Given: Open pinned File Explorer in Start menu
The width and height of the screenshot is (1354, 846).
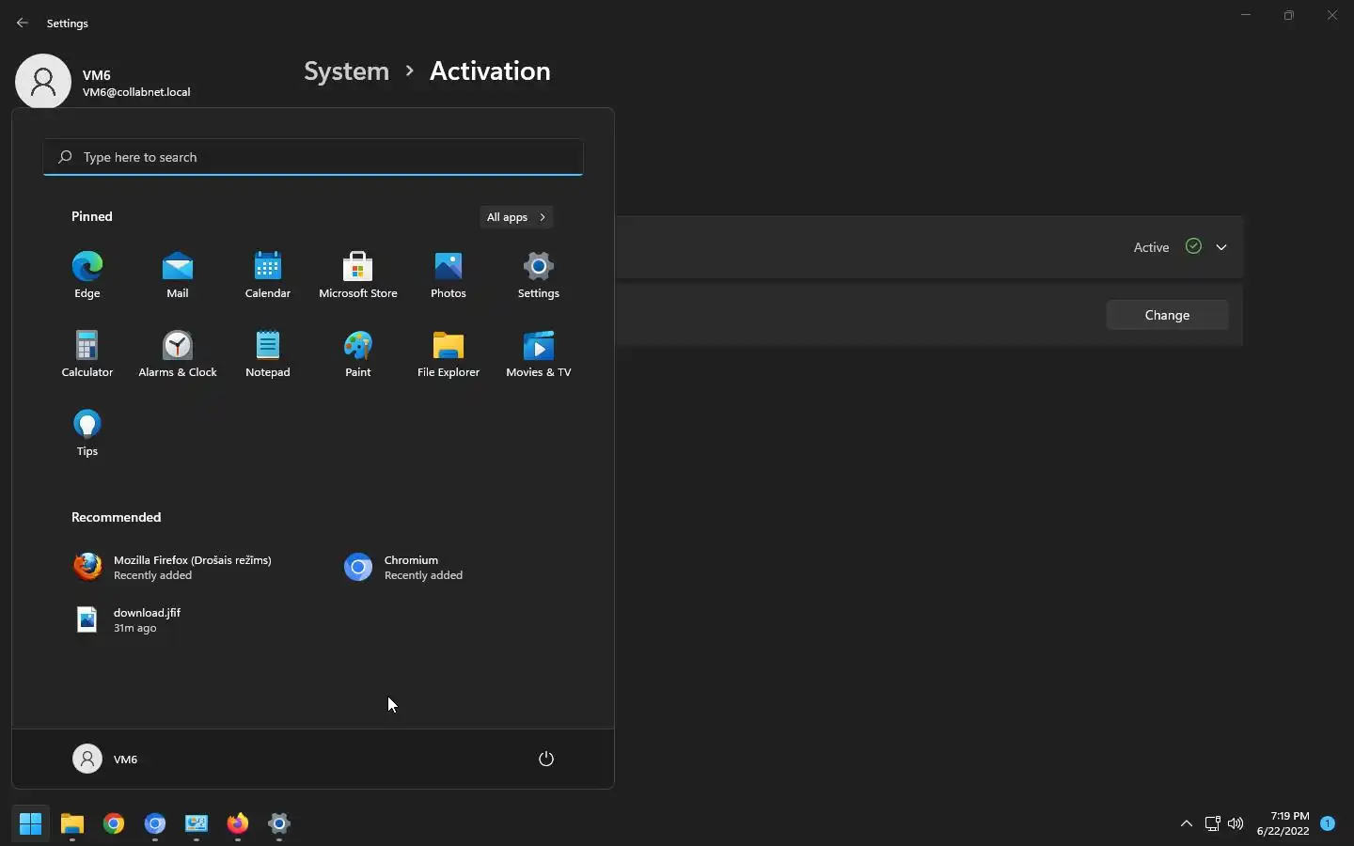Looking at the screenshot, I should point(449,353).
